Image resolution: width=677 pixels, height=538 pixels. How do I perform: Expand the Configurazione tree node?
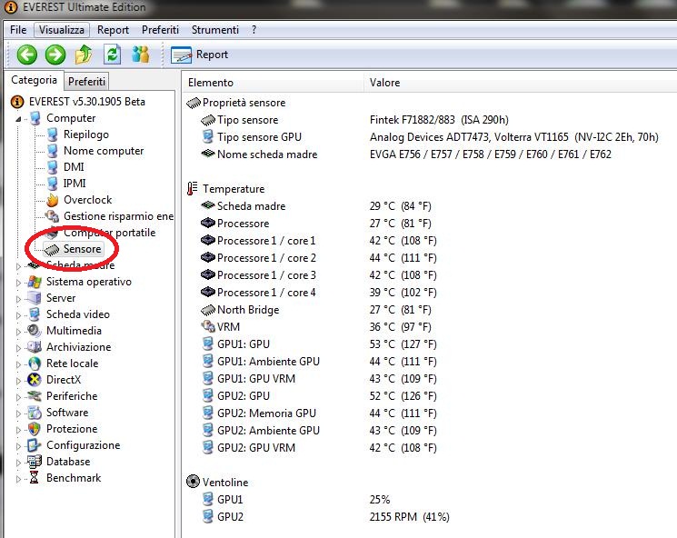coord(18,446)
